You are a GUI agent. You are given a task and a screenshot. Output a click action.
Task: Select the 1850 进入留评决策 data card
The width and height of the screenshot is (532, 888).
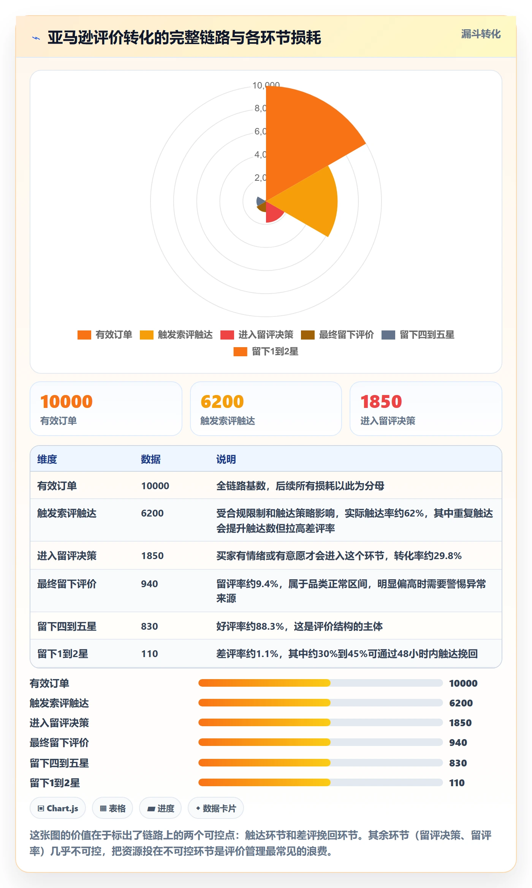(x=426, y=409)
